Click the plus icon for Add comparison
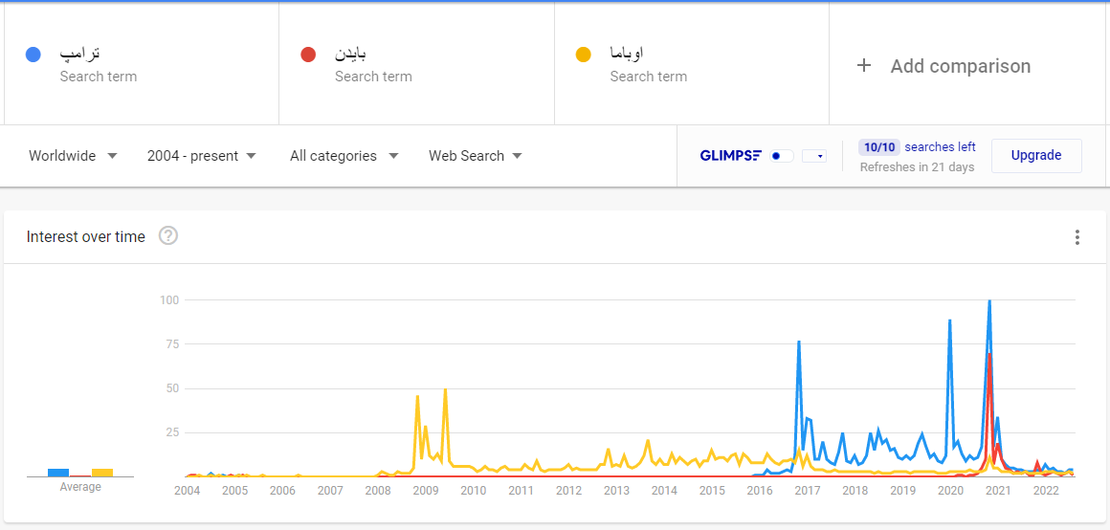The image size is (1110, 530). [864, 66]
